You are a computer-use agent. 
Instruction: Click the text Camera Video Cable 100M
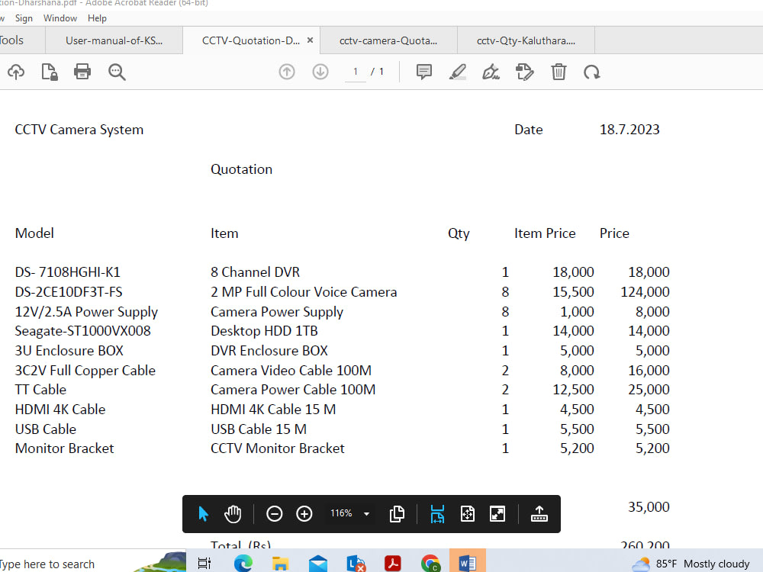click(x=291, y=370)
